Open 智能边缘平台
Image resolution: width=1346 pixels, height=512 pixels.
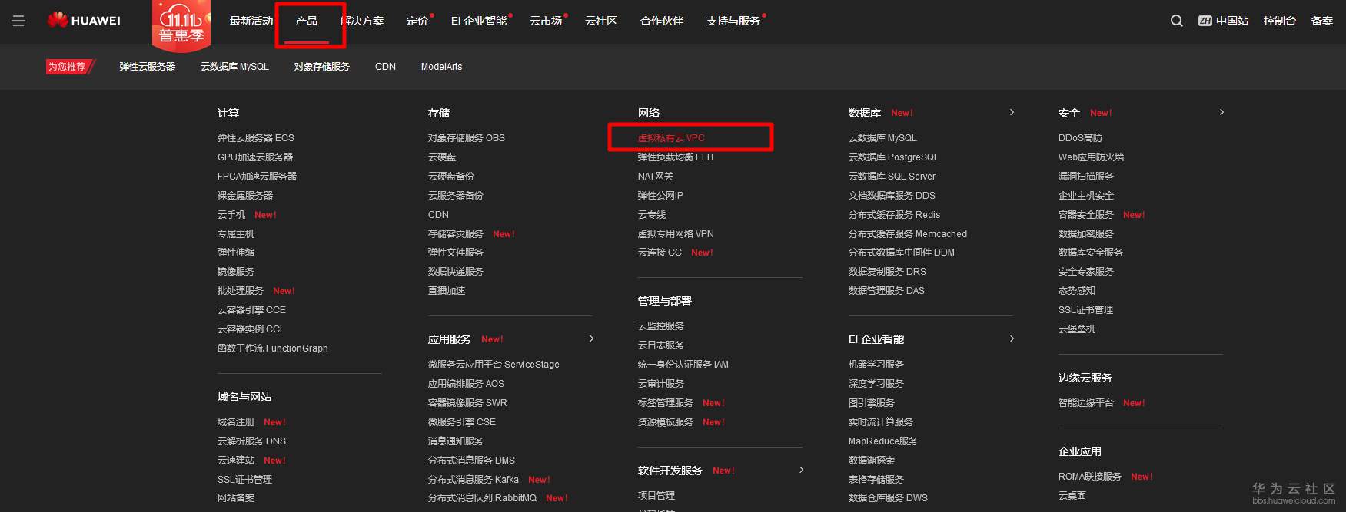pos(1086,403)
